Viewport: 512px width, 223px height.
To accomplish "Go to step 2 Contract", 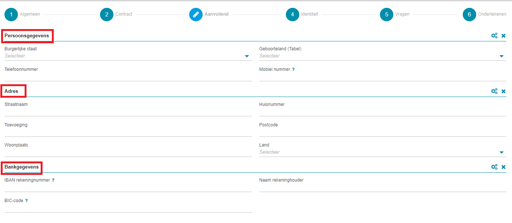I will 107,15.
